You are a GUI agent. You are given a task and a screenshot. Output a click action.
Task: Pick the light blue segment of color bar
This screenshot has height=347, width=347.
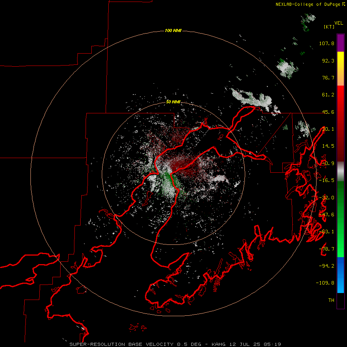tap(340, 285)
